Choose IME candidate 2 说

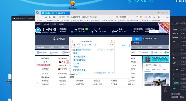point(78,45)
